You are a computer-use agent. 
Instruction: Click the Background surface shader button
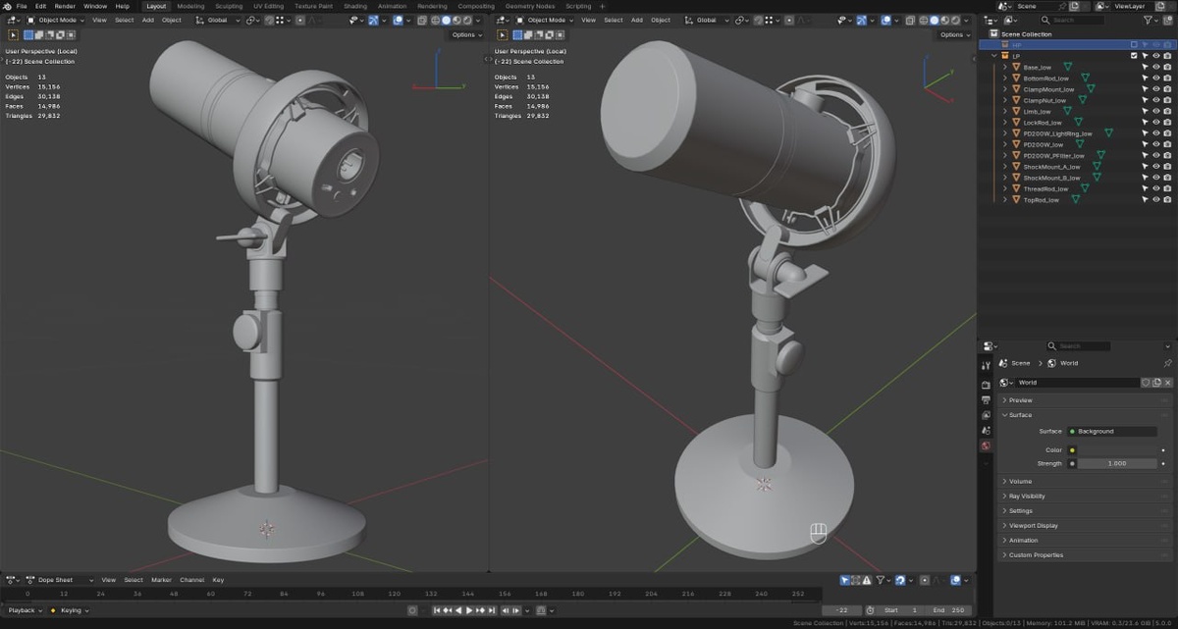tap(1111, 431)
